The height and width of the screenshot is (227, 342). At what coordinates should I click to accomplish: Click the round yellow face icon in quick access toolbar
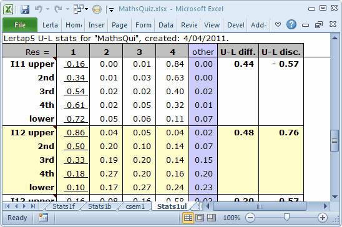pyautogui.click(x=97, y=9)
